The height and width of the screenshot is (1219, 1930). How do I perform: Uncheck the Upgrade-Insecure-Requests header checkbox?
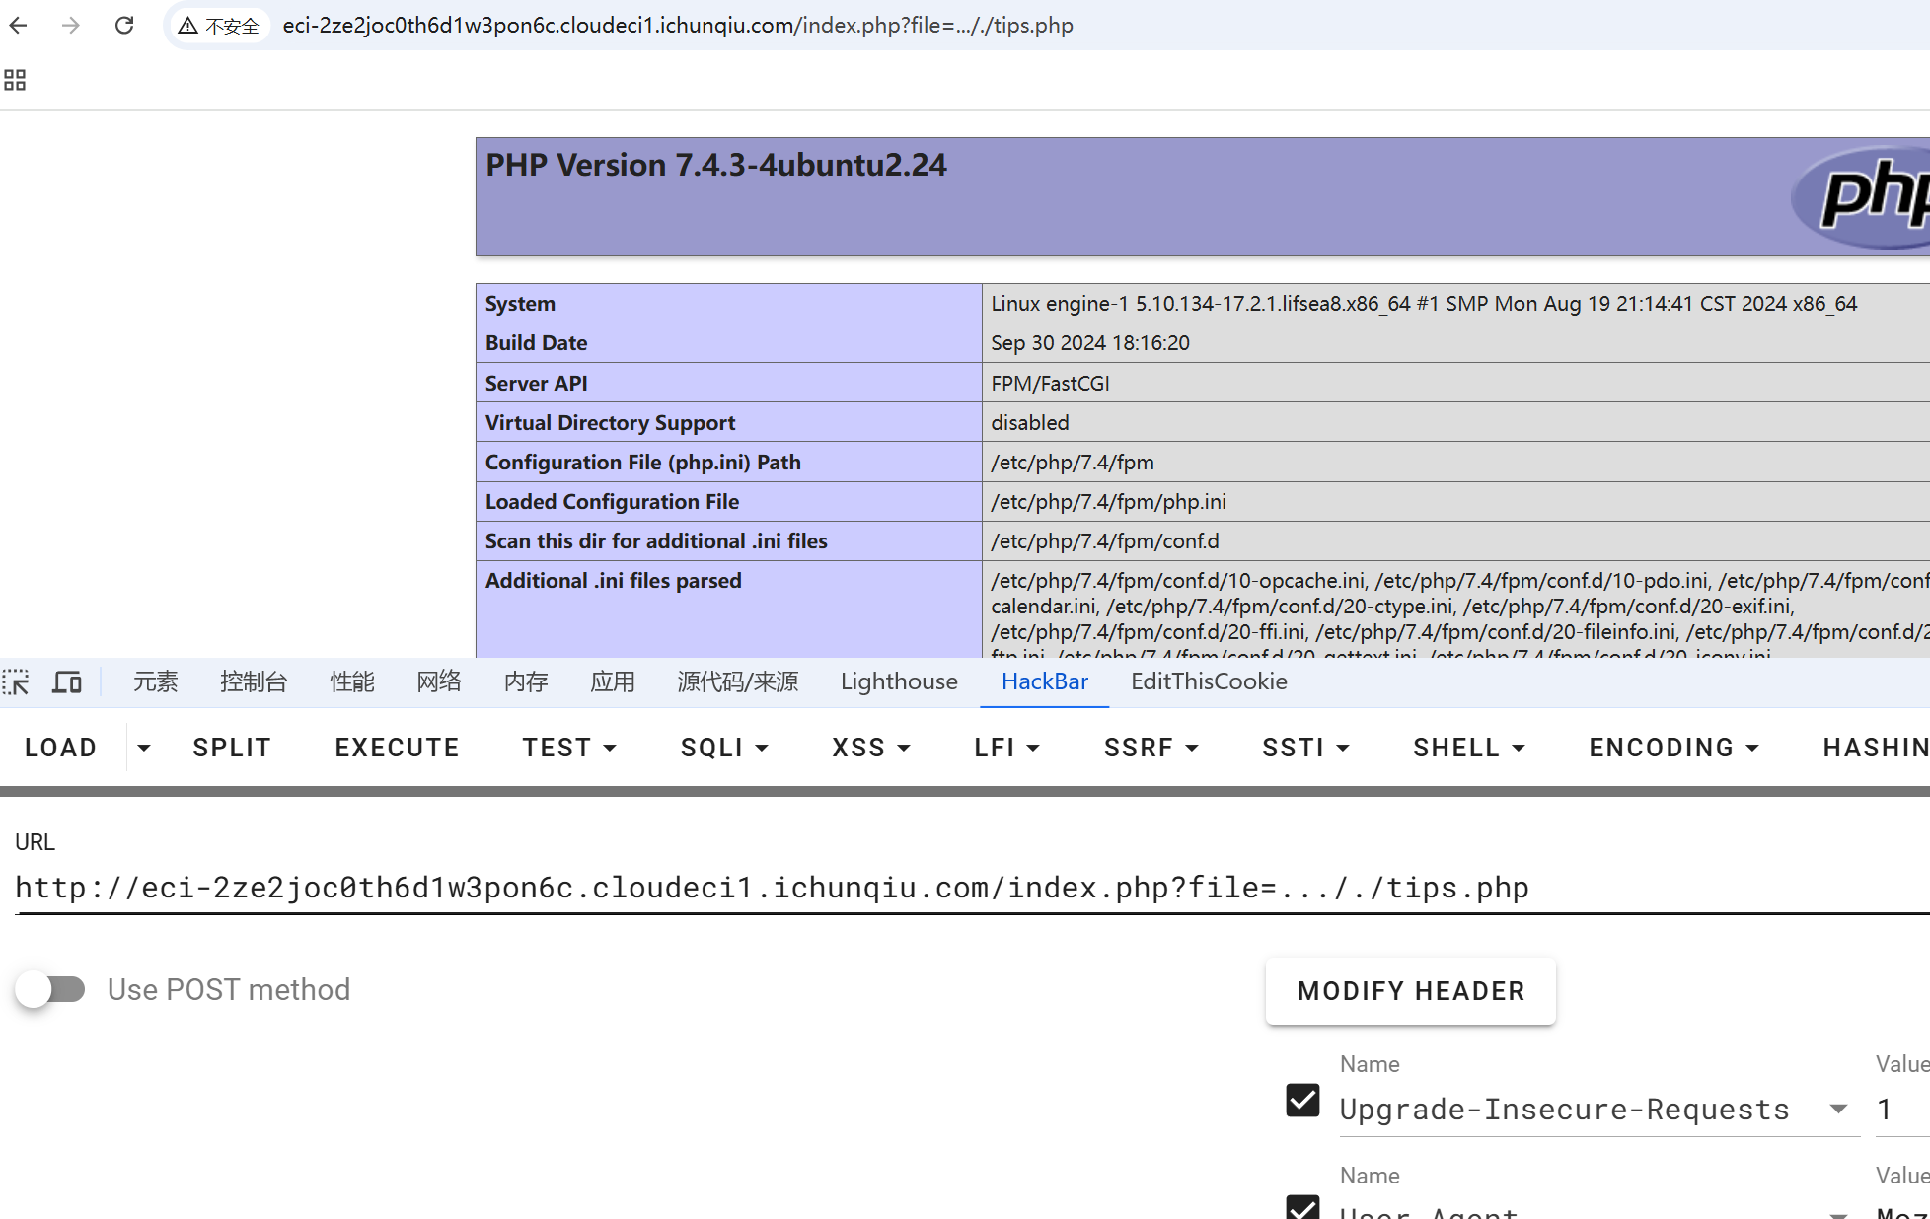(x=1302, y=1100)
